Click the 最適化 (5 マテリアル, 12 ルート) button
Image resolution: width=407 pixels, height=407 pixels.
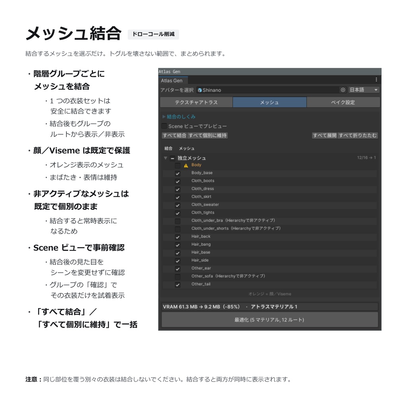[269, 320]
